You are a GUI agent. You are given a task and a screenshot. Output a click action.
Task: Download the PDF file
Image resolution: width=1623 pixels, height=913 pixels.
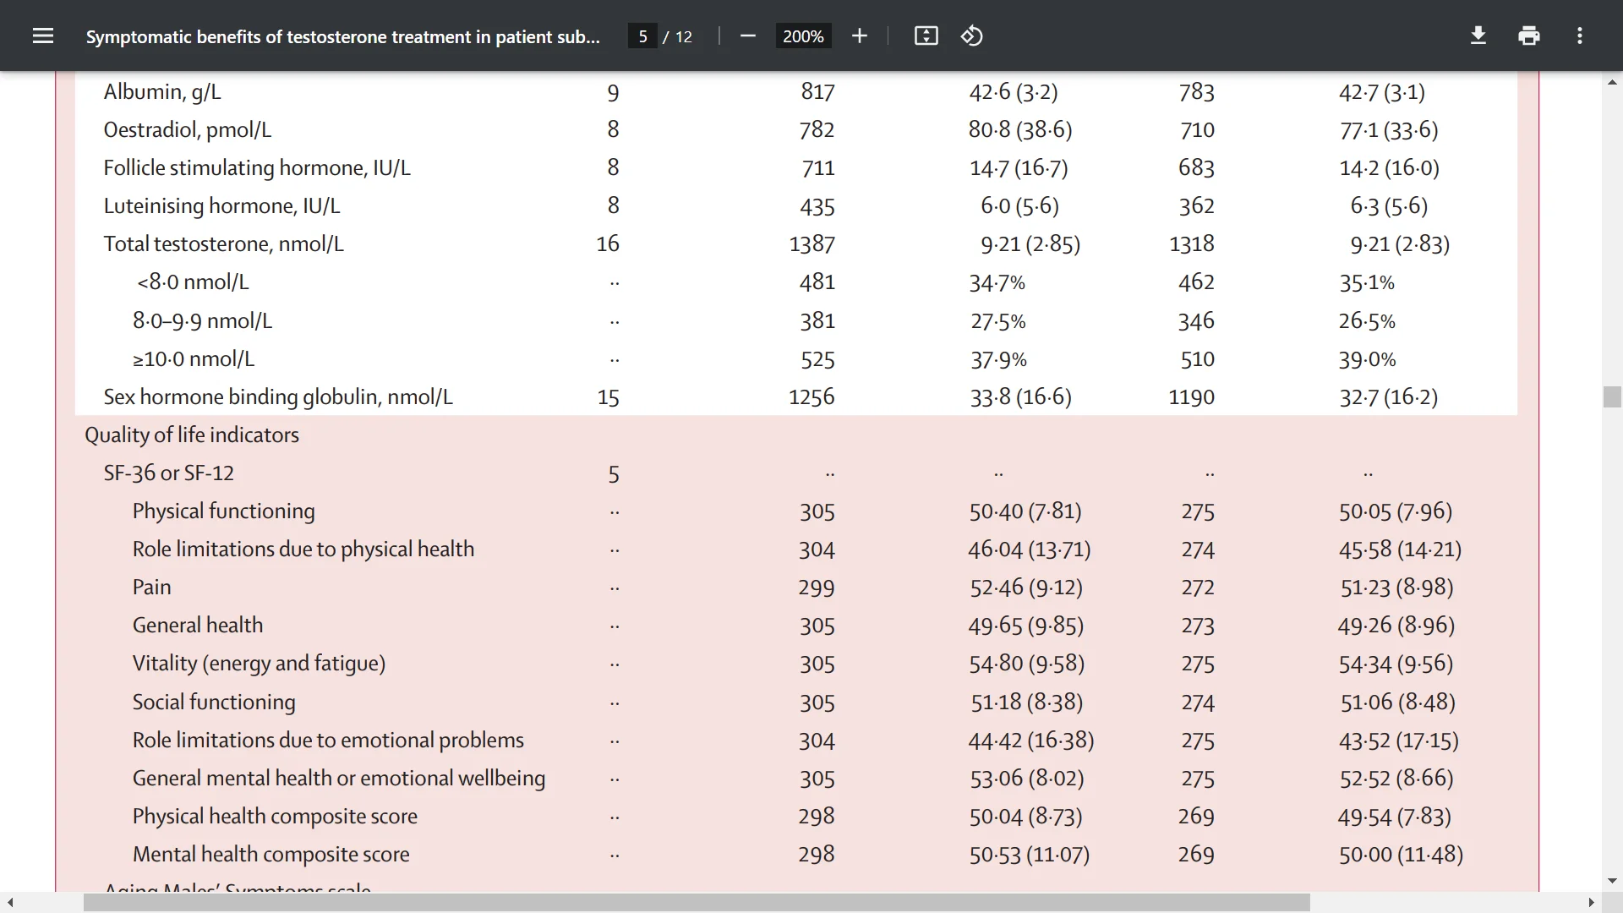(1478, 36)
